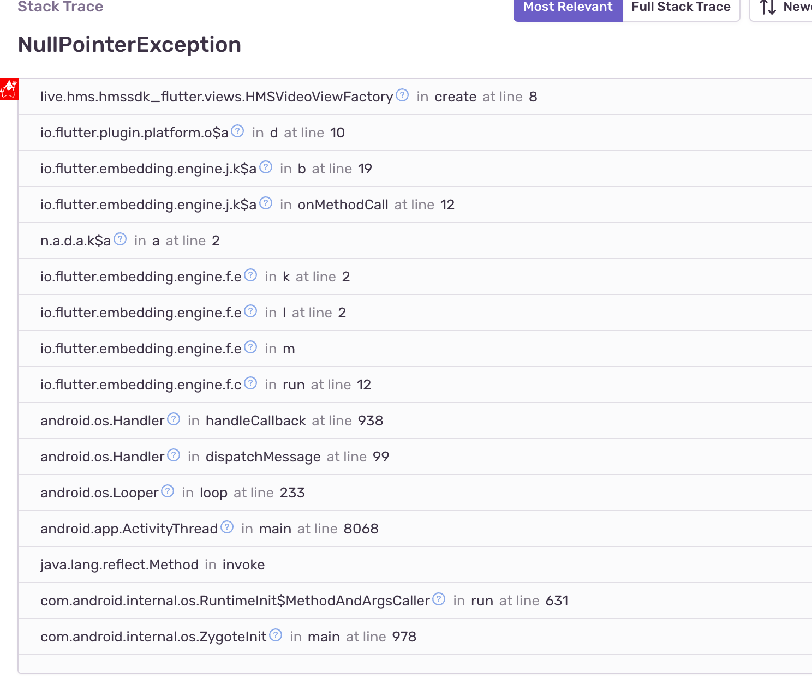The height and width of the screenshot is (684, 812).
Task: Click the help icon beside android.os.Looper
Action: [168, 491]
